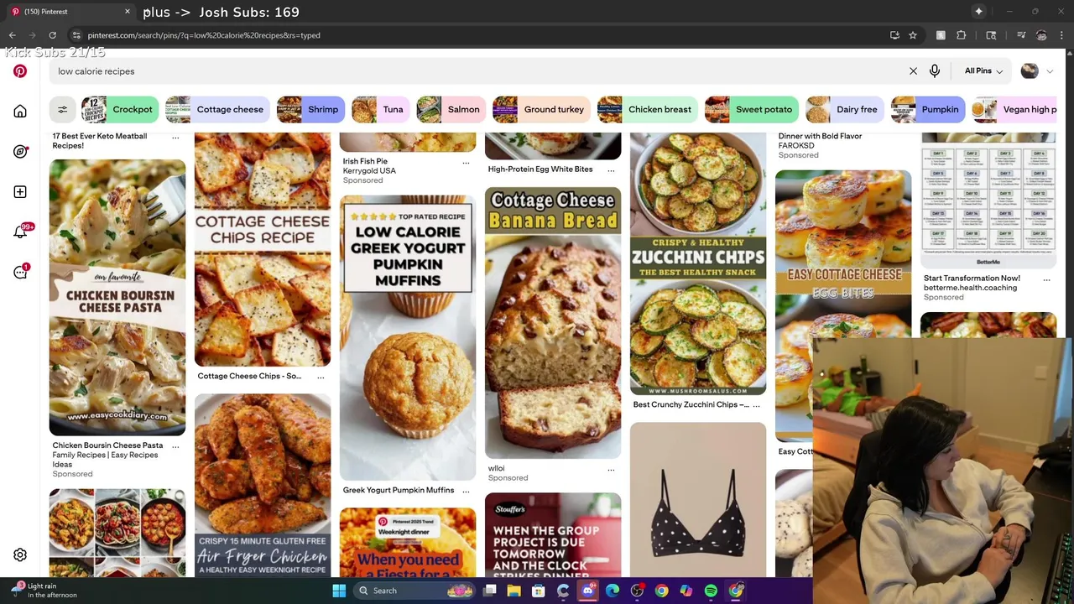
Task: Go back with the browser back arrow
Action: click(12, 35)
